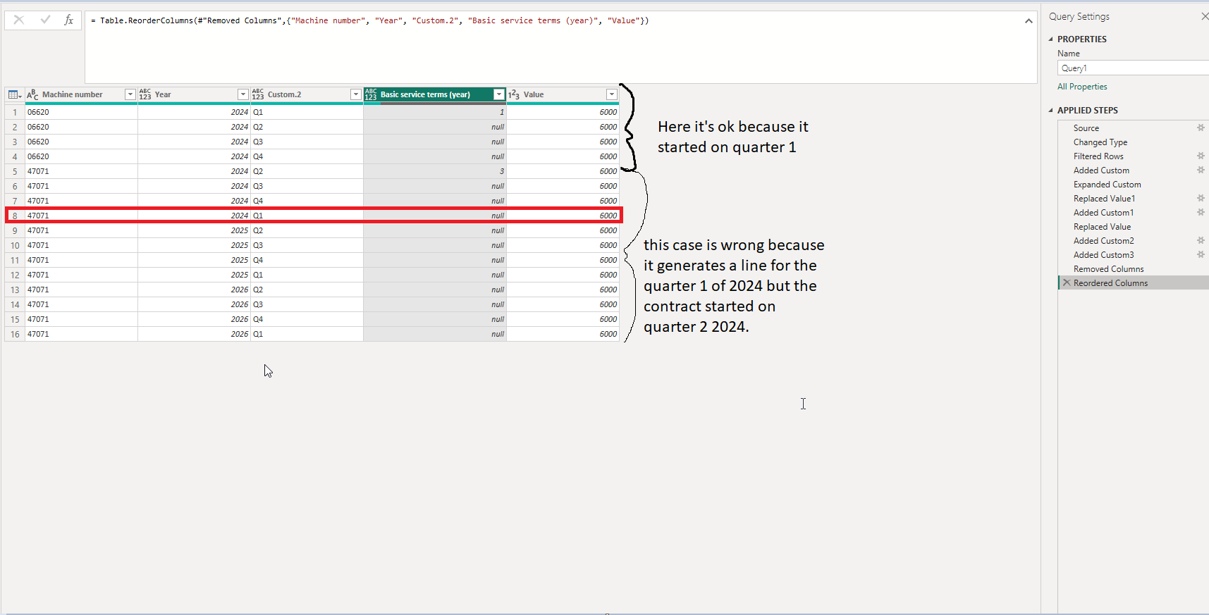Image resolution: width=1209 pixels, height=615 pixels.
Task: Open the Machine number column filter dropdown
Action: (130, 94)
